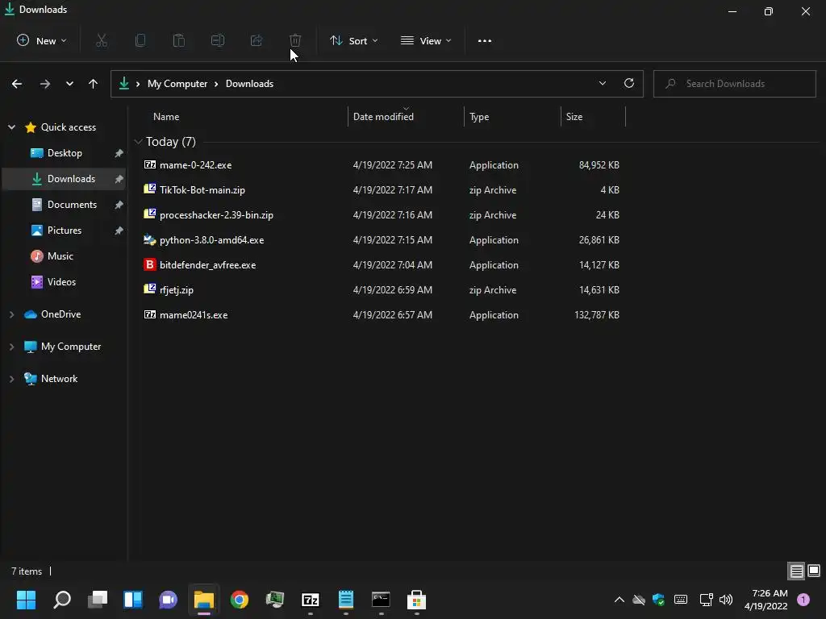Click the Paste clipboard icon
This screenshot has width=826, height=619.
pyautogui.click(x=179, y=40)
